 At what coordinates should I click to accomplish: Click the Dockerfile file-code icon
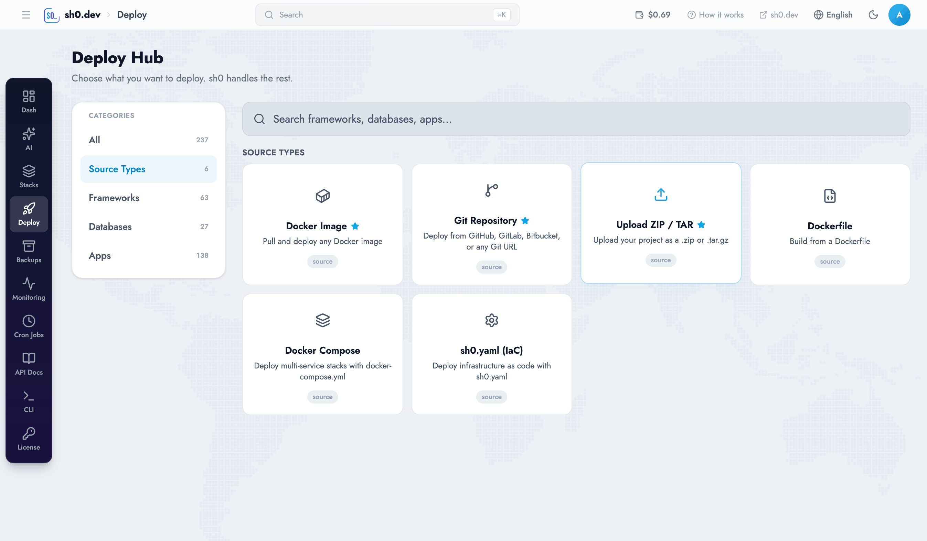[x=830, y=196]
